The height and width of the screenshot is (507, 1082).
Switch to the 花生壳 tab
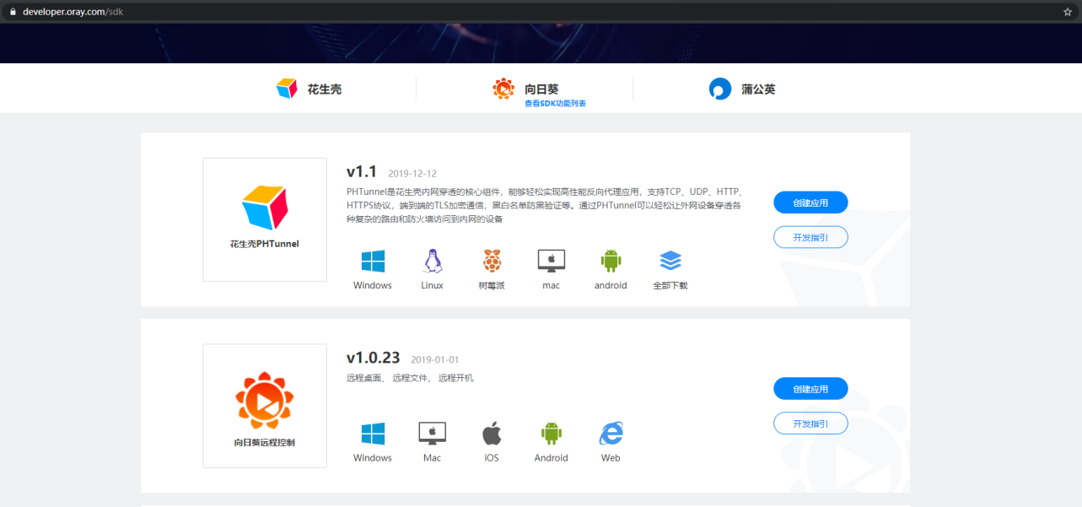[309, 89]
